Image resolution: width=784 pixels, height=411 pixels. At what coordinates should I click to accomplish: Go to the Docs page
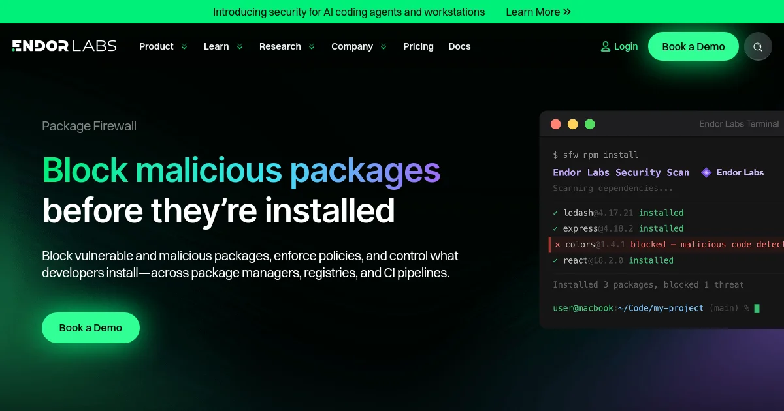(x=459, y=46)
